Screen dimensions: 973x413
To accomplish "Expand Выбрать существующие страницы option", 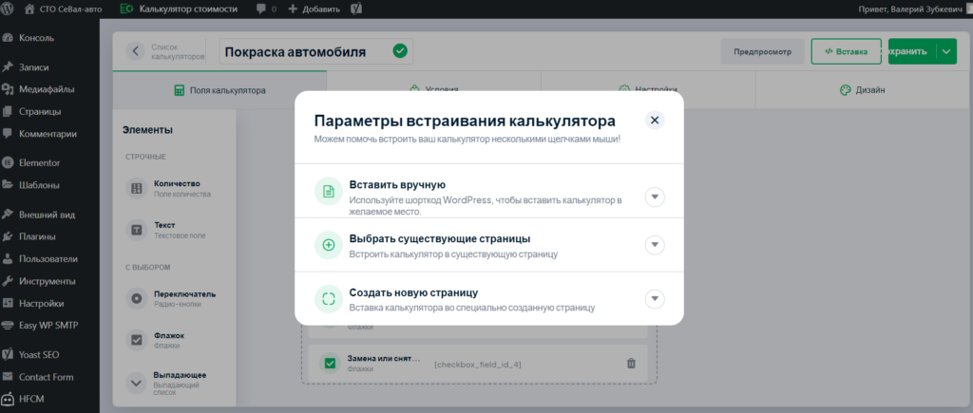I will [x=655, y=245].
